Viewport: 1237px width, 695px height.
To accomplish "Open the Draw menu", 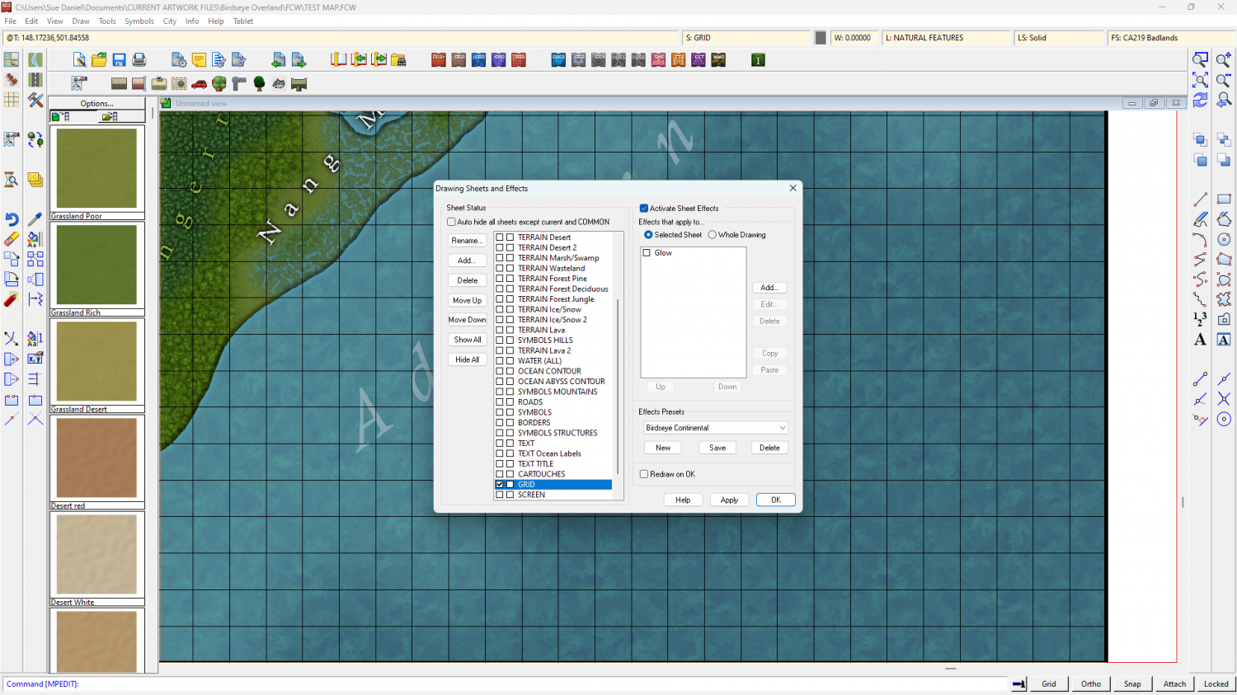I will pos(81,21).
